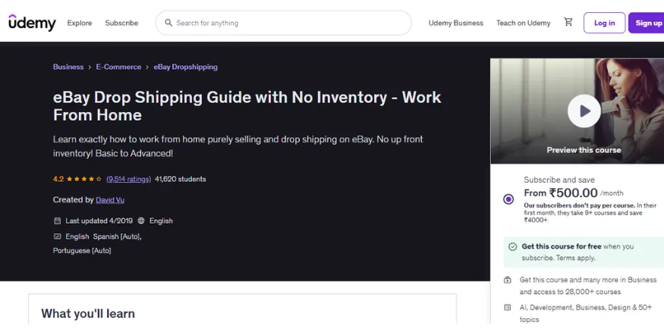
Task: Open Udemy Business link
Action: 455,23
